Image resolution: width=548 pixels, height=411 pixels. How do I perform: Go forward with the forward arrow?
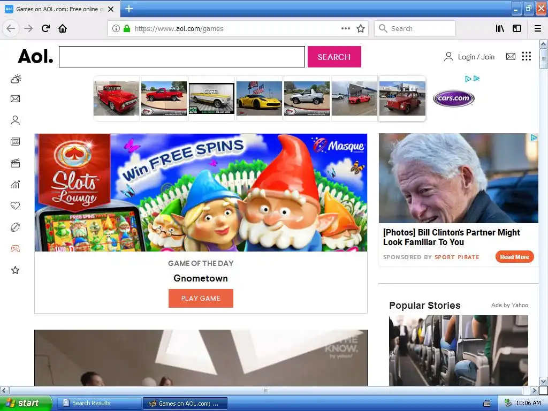[x=28, y=28]
